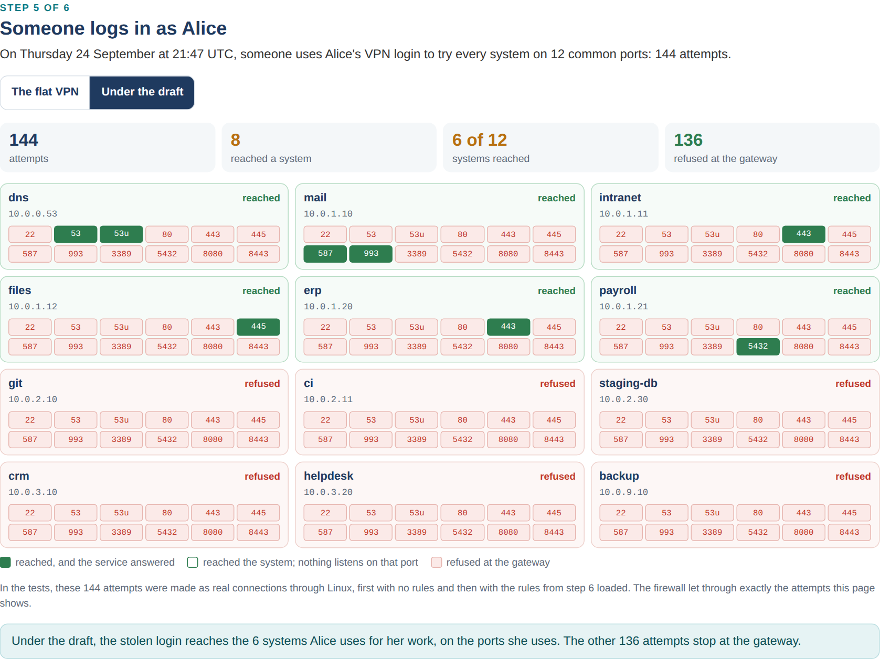Select port 587 in the mail card
This screenshot has width=880, height=659.
pos(325,254)
